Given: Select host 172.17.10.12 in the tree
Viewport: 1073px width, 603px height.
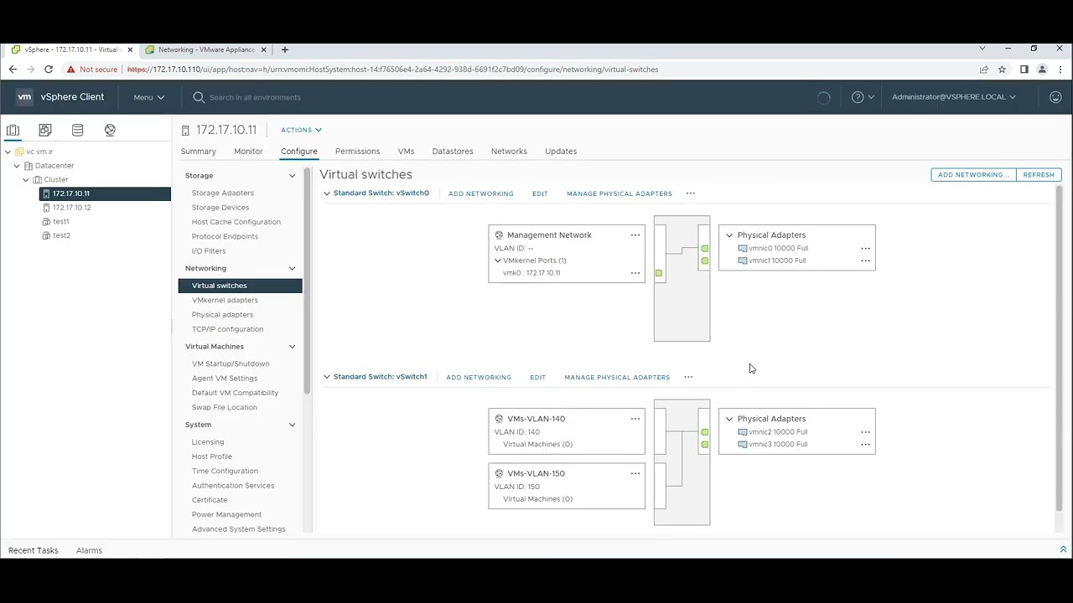Looking at the screenshot, I should (x=72, y=208).
